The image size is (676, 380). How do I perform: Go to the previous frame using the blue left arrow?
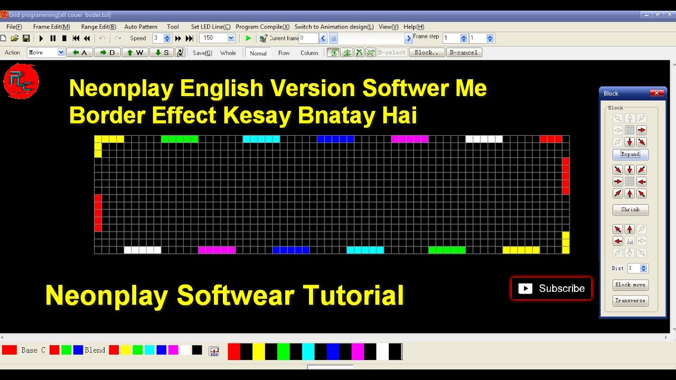tap(323, 38)
